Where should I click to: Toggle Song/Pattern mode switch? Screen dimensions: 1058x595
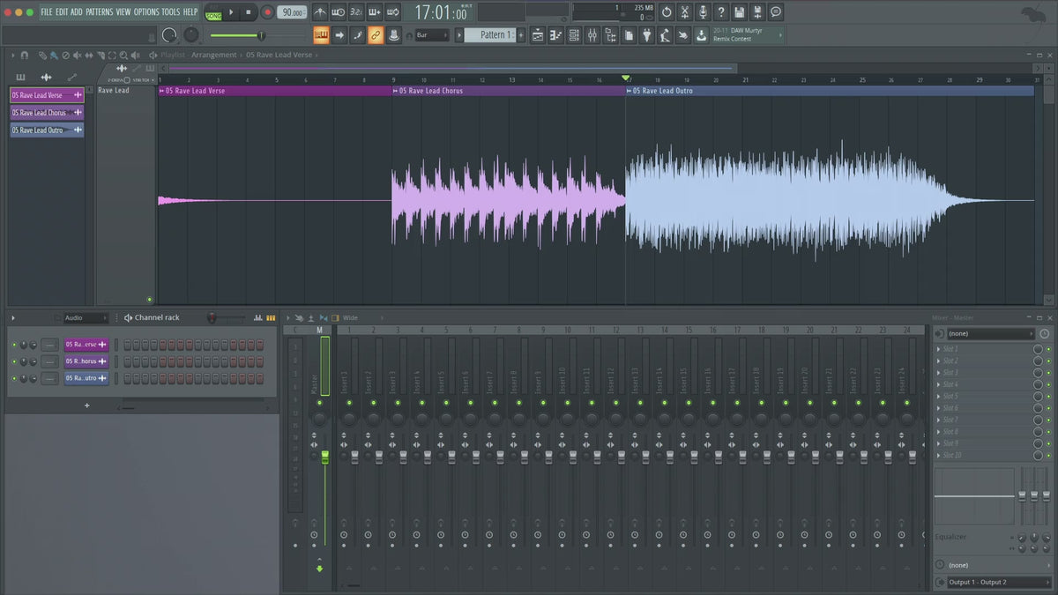pyautogui.click(x=213, y=12)
